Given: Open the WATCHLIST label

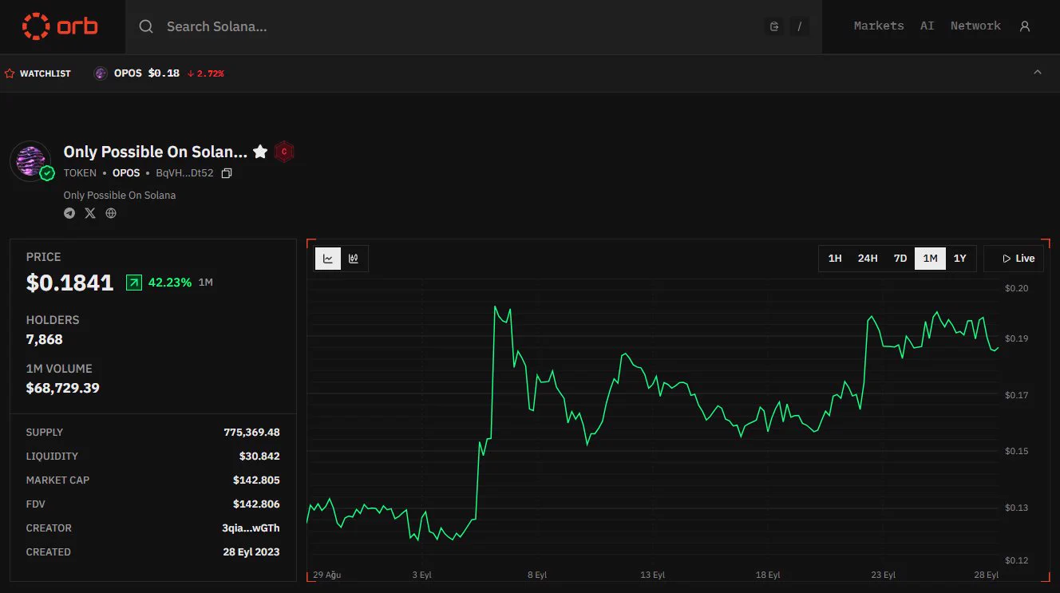Looking at the screenshot, I should pyautogui.click(x=45, y=73).
